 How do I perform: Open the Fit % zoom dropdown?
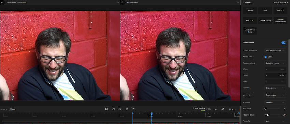coord(232,109)
